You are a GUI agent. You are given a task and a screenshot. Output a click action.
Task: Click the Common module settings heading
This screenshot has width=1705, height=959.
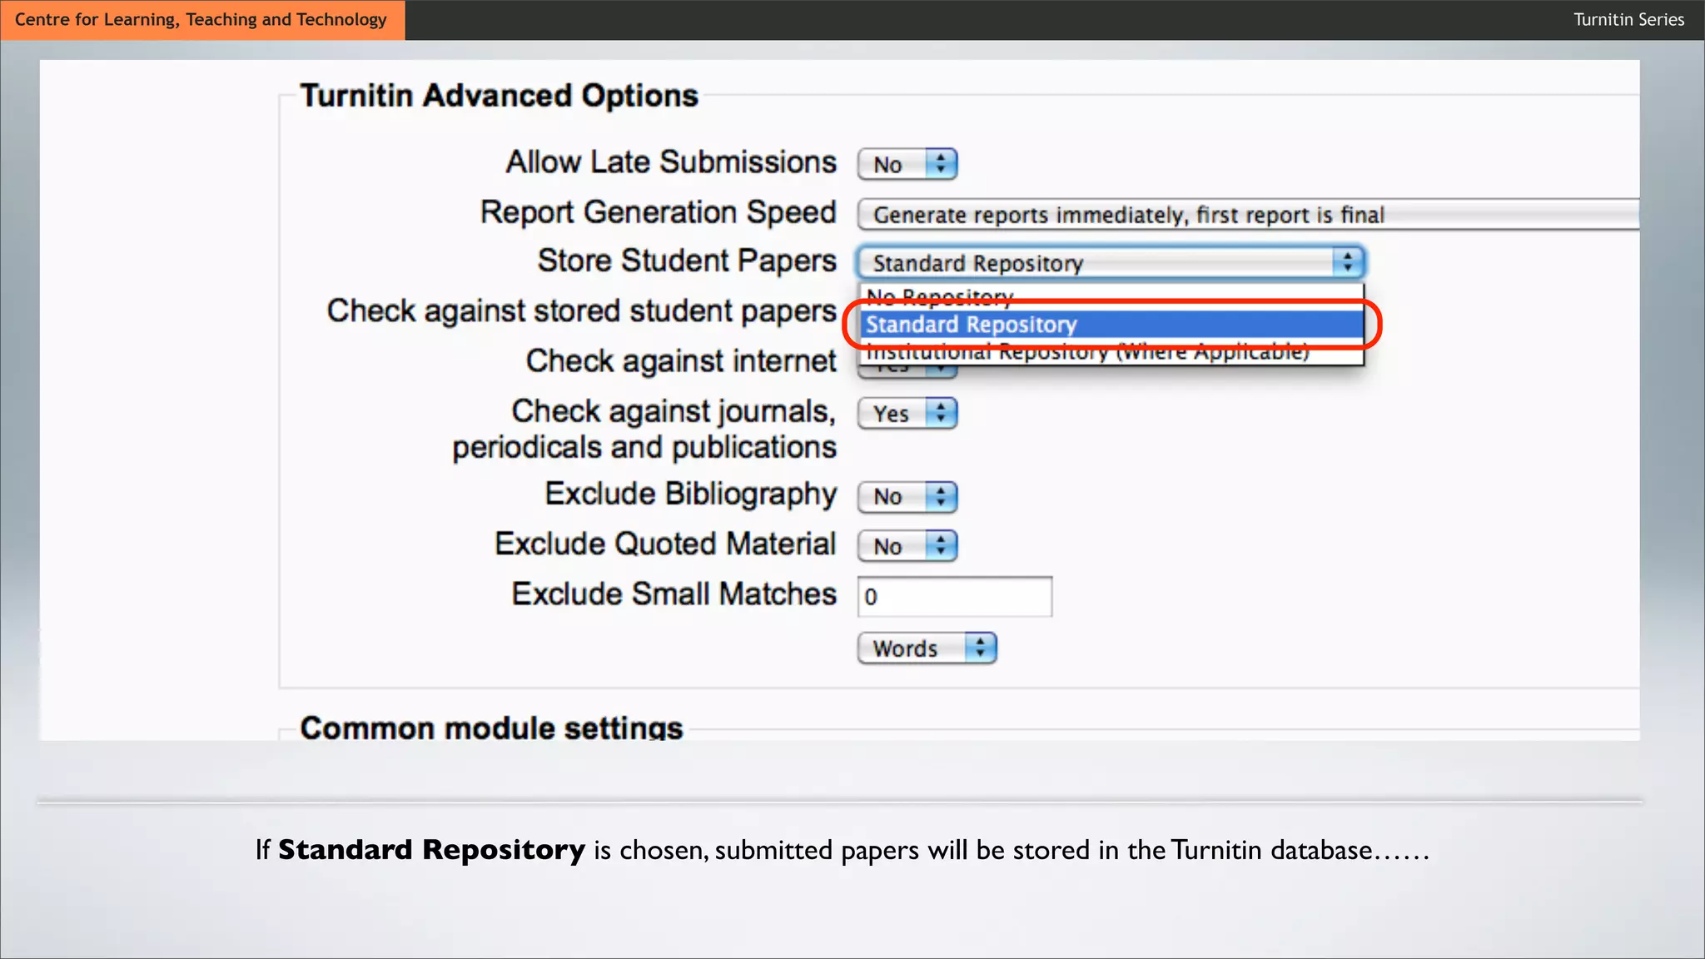pos(491,728)
